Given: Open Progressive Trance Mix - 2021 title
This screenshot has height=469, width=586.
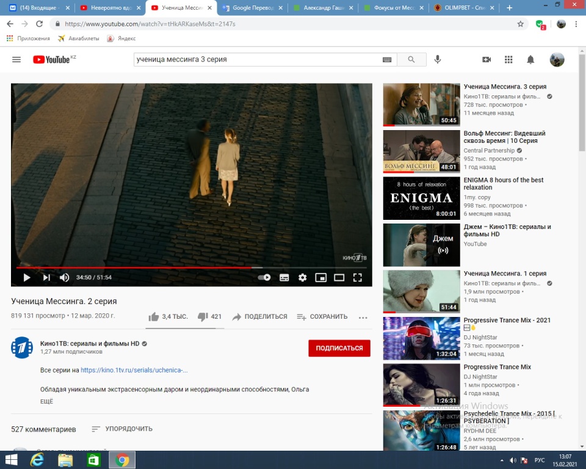Looking at the screenshot, I should pyautogui.click(x=507, y=320).
